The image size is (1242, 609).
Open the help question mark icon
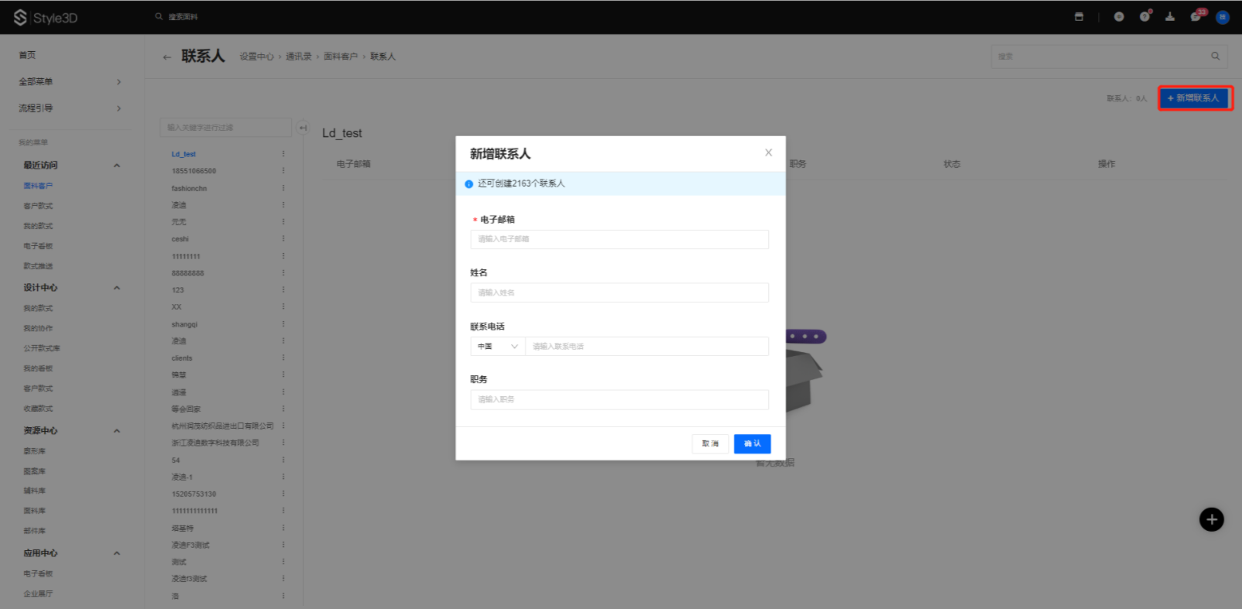point(1144,17)
